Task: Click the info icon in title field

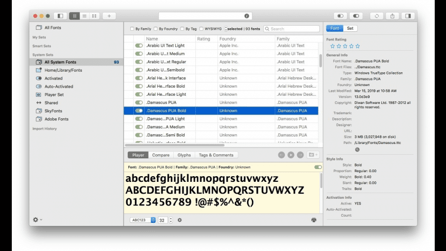Action: [x=247, y=16]
